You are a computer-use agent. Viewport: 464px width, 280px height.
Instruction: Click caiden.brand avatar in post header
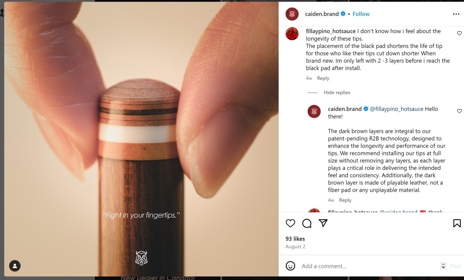click(292, 14)
